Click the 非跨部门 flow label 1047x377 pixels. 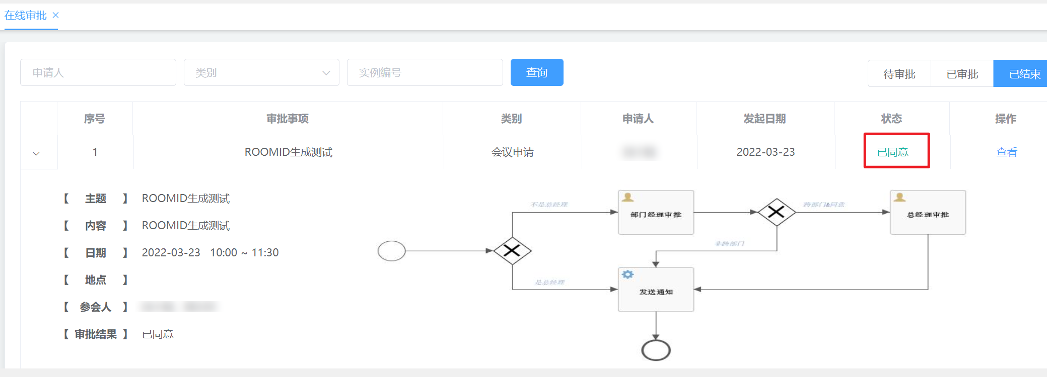click(x=730, y=244)
